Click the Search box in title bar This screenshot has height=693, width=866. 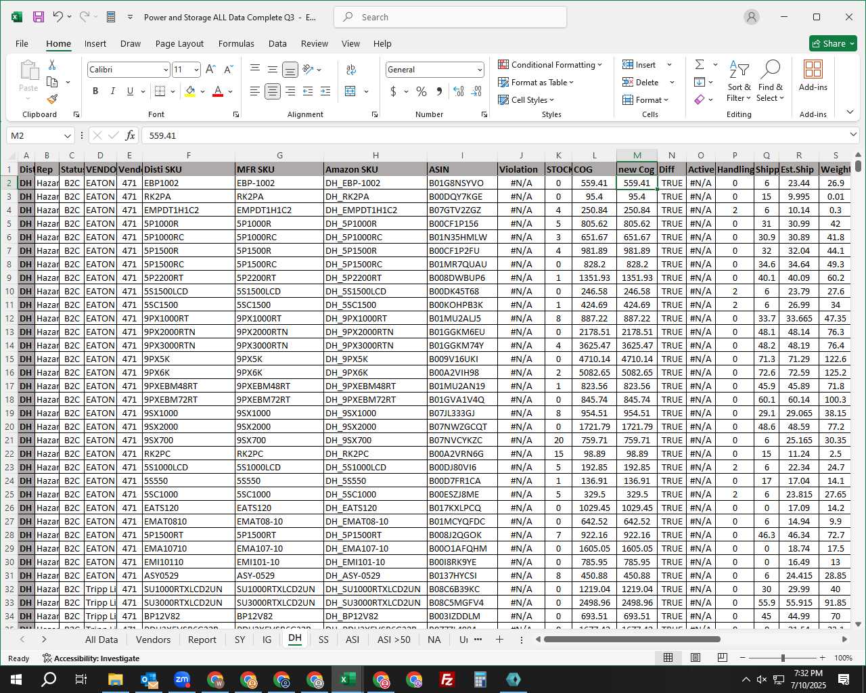click(450, 17)
